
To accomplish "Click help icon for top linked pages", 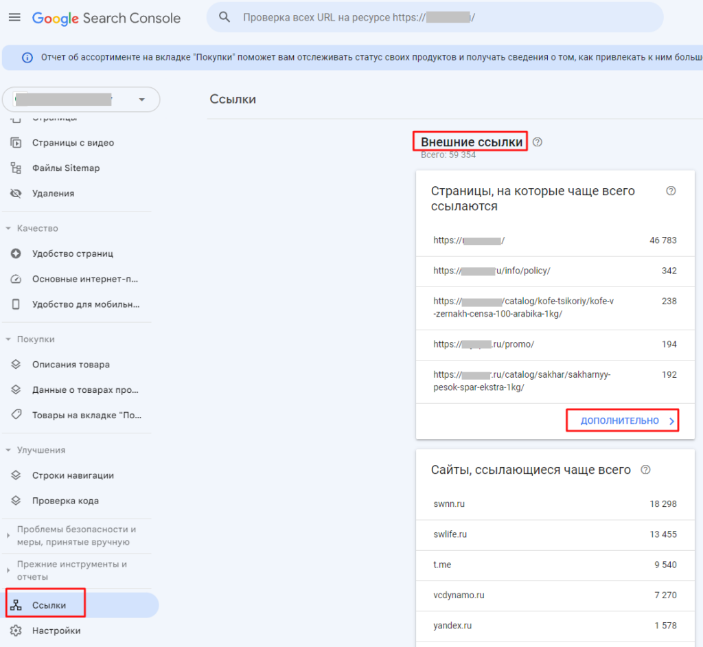I will click(x=671, y=191).
